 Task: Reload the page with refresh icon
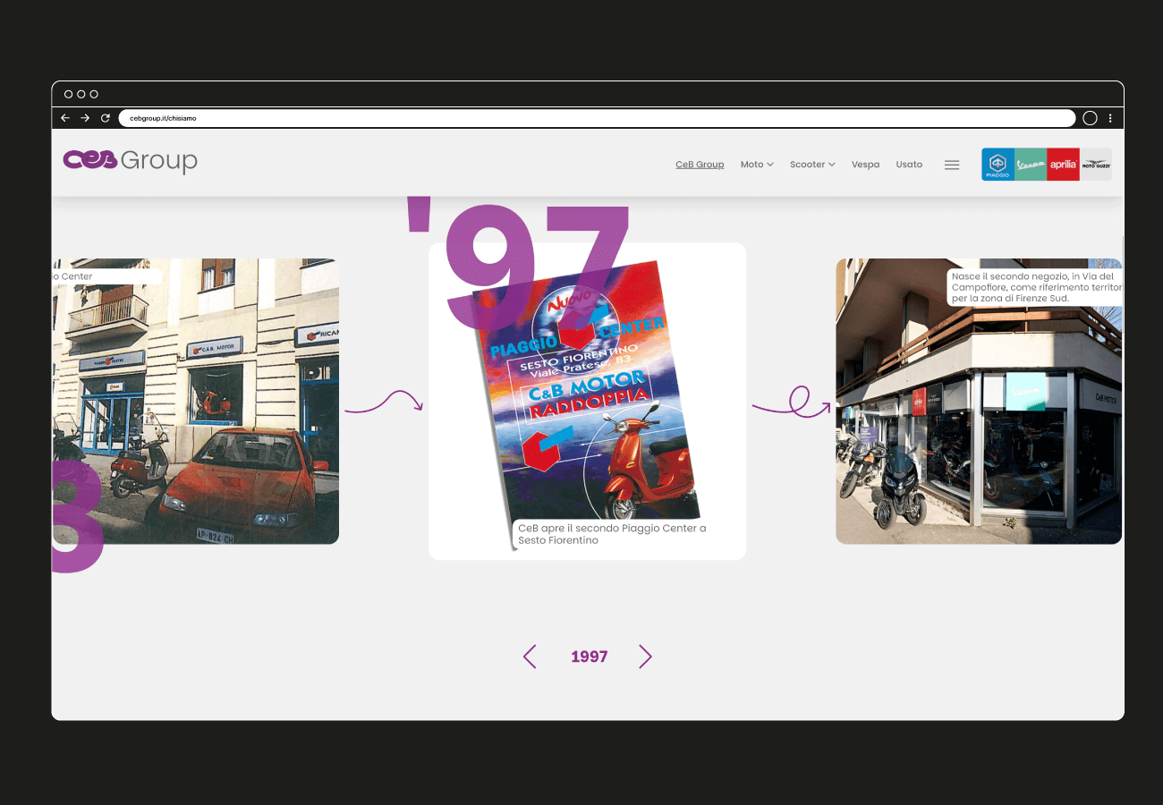pos(105,118)
